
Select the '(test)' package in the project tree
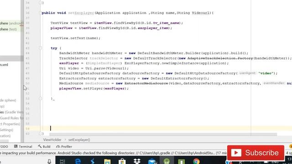pos(8,29)
